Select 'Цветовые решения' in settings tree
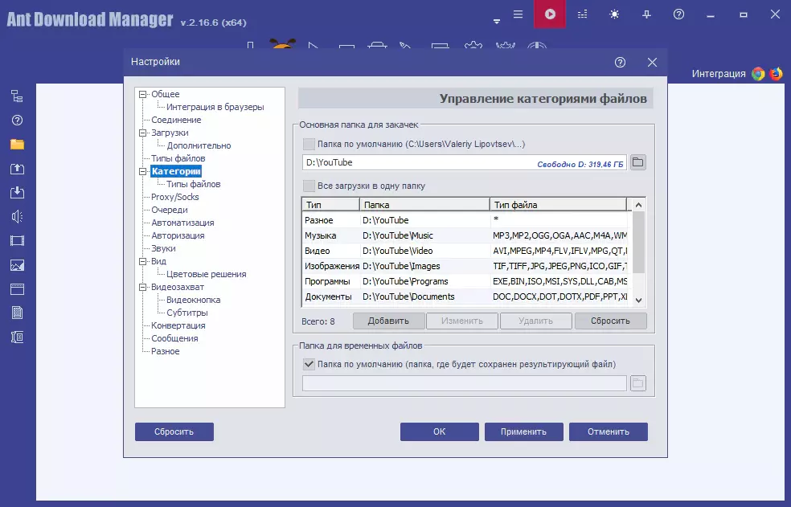 click(206, 274)
